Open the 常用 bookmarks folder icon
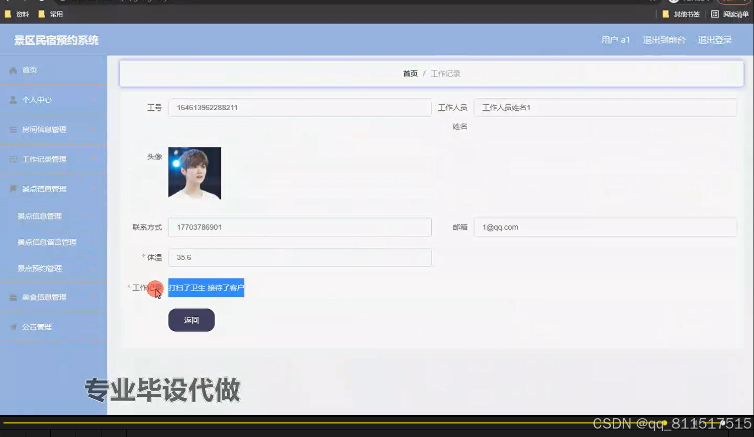The height and width of the screenshot is (437, 754). point(42,14)
